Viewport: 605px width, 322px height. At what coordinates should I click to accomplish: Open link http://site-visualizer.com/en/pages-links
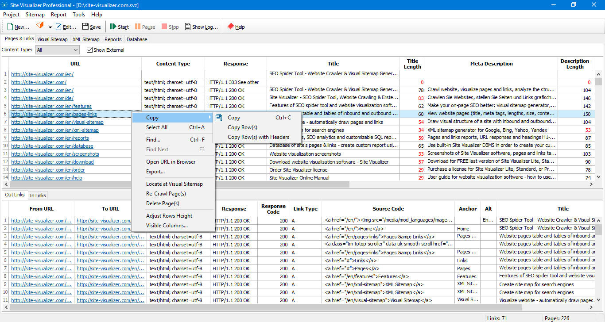coord(54,114)
